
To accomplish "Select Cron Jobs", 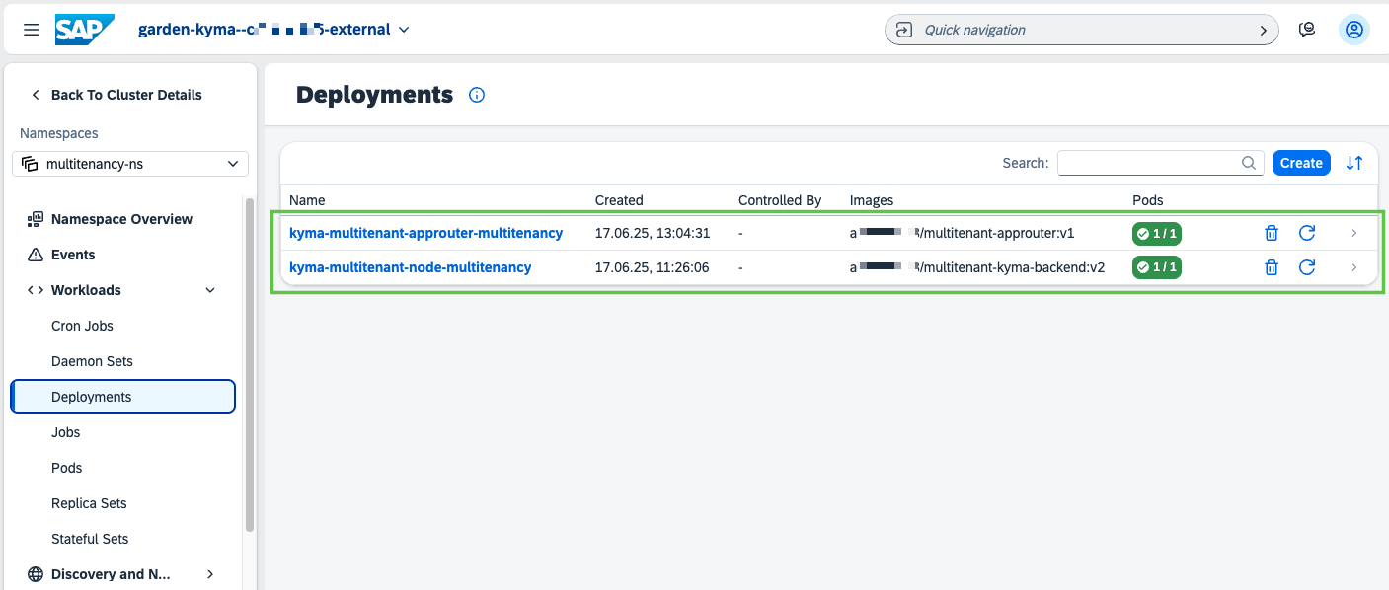I will click(x=82, y=326).
